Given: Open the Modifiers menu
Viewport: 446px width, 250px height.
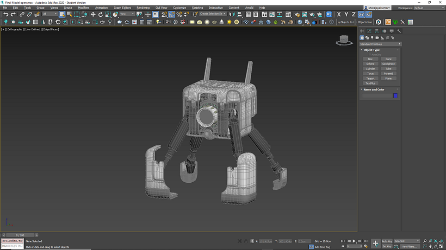Looking at the screenshot, I should click(x=84, y=8).
